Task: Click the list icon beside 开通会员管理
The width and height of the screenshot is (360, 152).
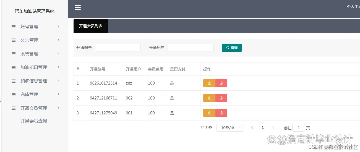Action: (x=14, y=108)
